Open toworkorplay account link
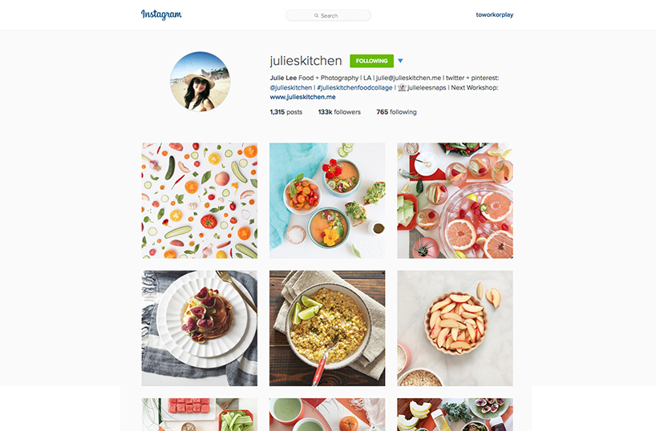The image size is (656, 431). 495,14
